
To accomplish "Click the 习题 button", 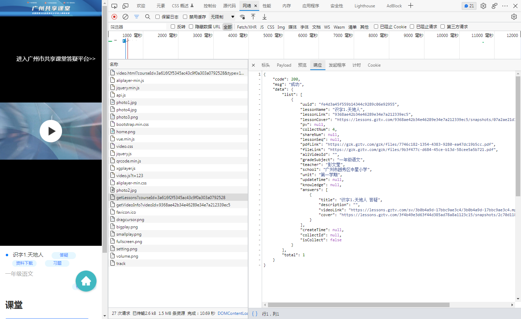I will click(x=57, y=263).
